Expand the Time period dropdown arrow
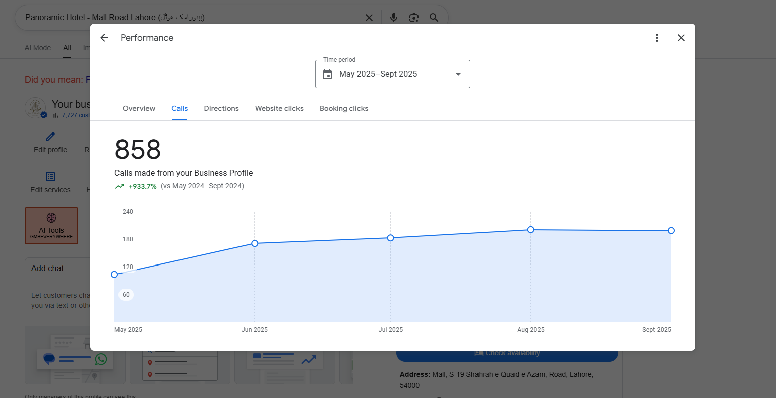Screen dimensions: 776x398 (x=458, y=74)
